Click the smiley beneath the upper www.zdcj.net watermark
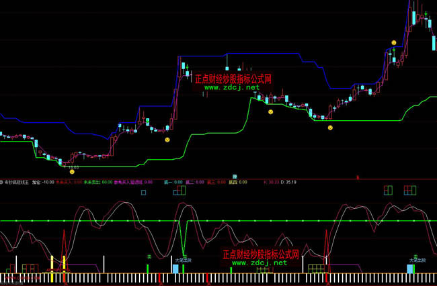The image size is (437, 286). click(x=271, y=112)
